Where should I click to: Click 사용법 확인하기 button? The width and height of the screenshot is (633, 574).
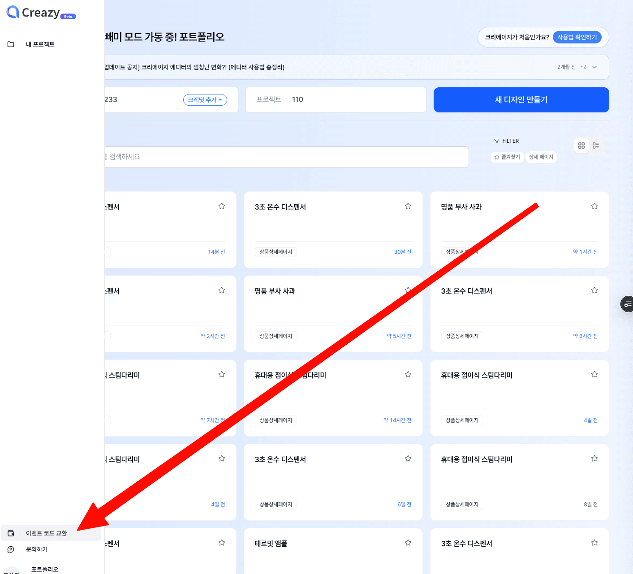click(x=577, y=37)
